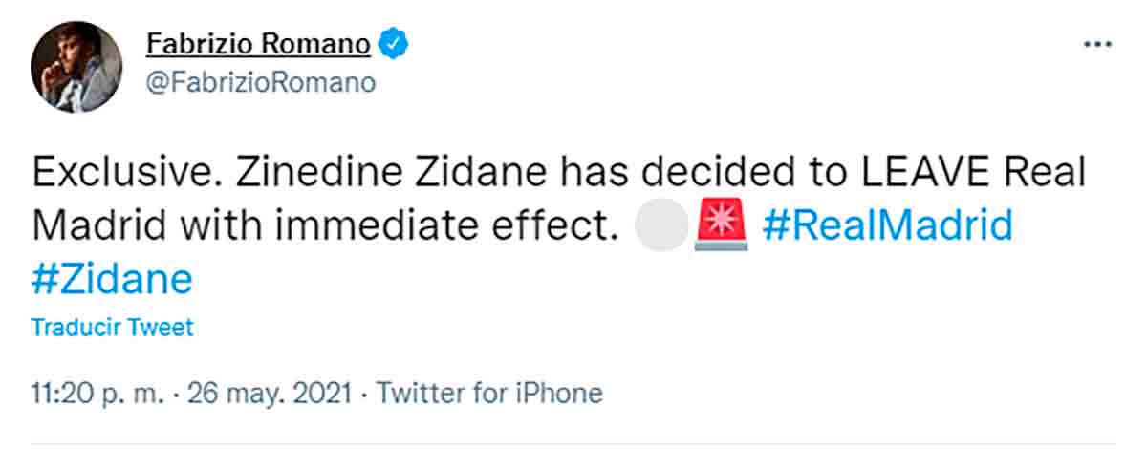Click the blue verified badge
The image size is (1147, 449).
coord(394,44)
